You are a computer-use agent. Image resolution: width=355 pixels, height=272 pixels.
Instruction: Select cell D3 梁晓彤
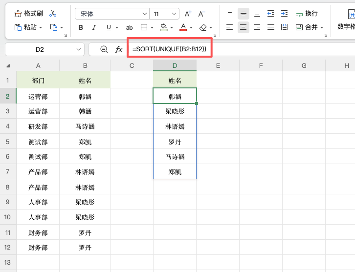(175, 111)
